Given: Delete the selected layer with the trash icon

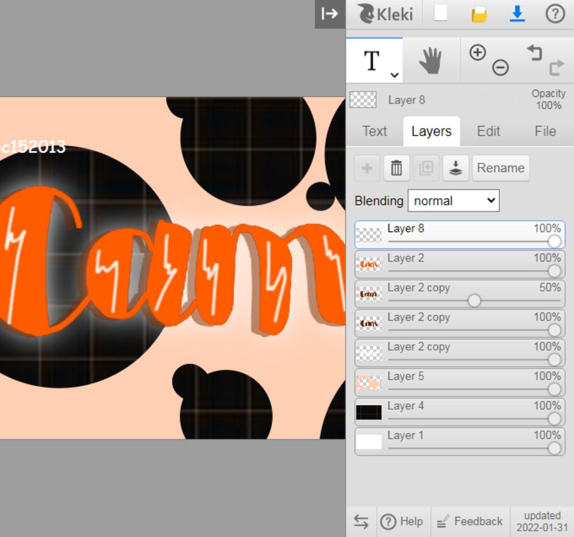Looking at the screenshot, I should tap(396, 168).
